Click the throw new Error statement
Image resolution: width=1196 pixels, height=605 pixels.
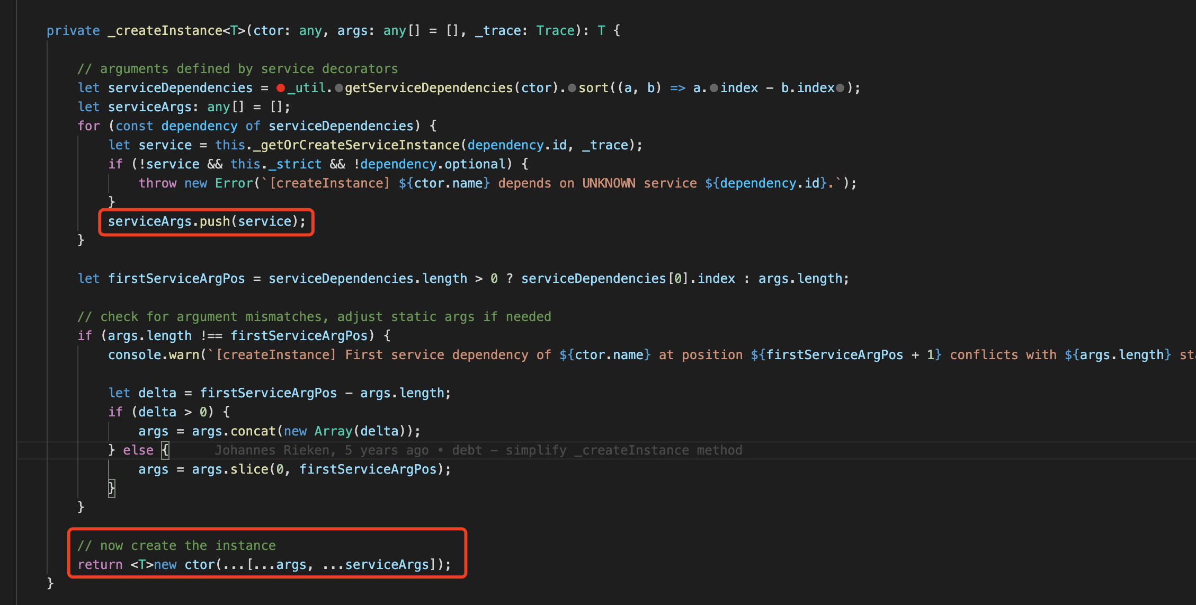tap(195, 183)
